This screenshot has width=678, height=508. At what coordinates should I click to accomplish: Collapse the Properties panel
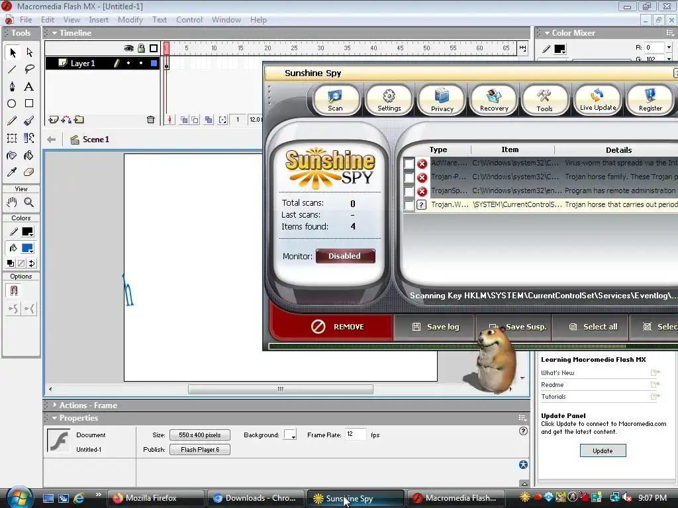[54, 418]
